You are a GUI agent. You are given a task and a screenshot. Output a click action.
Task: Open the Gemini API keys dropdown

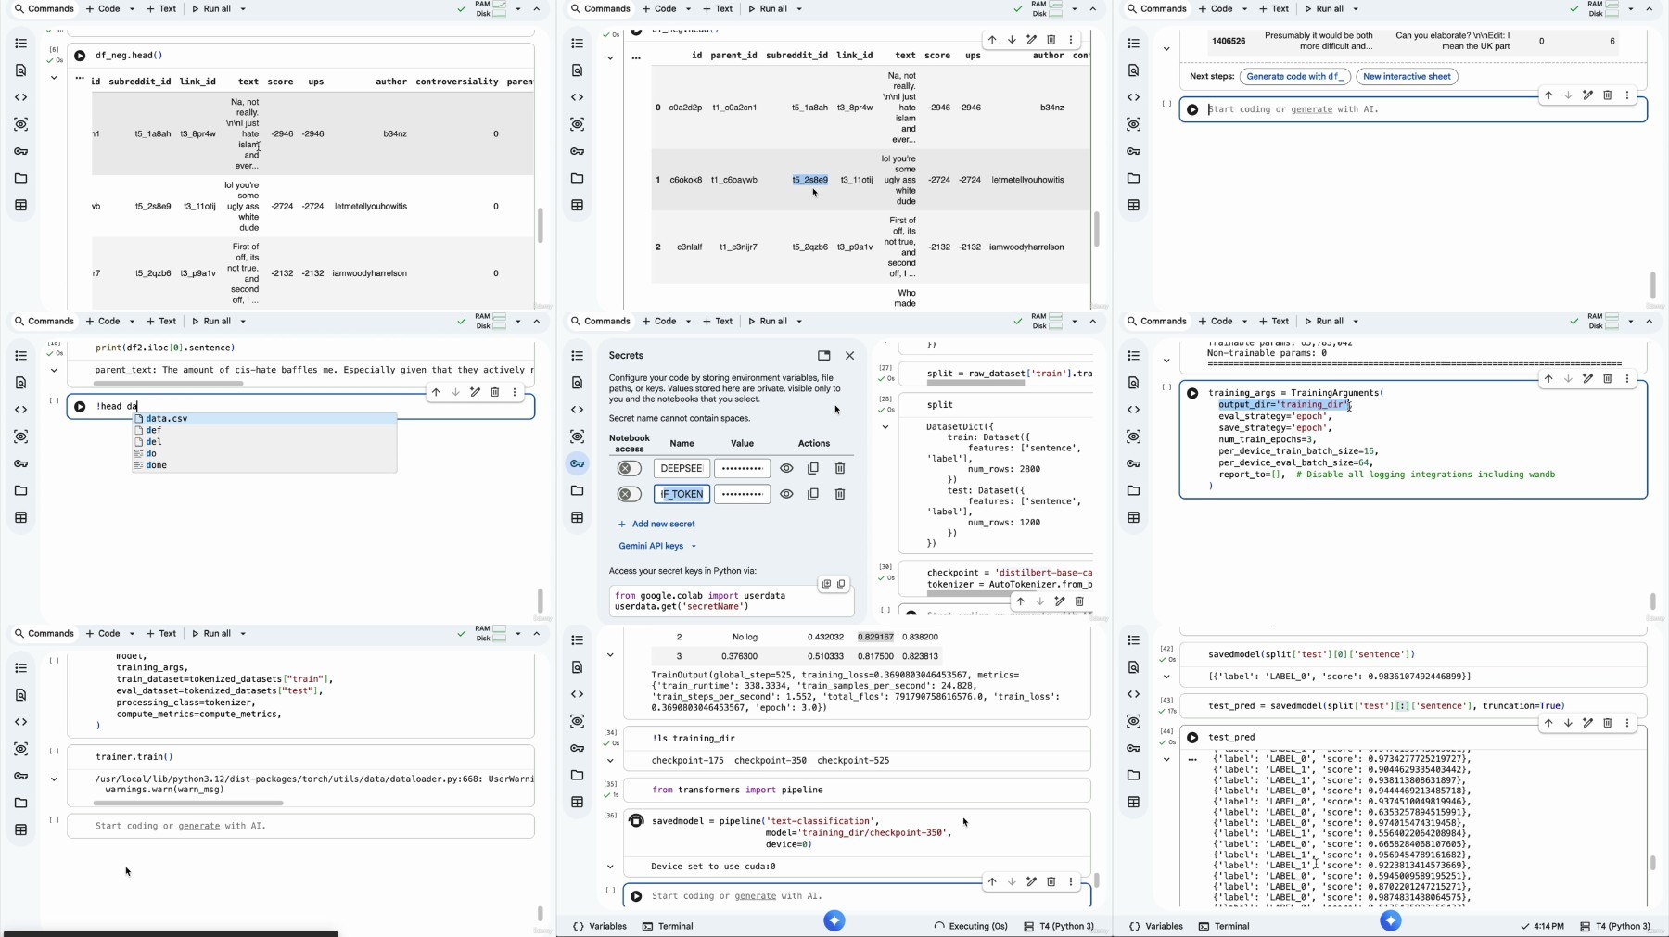[656, 546]
